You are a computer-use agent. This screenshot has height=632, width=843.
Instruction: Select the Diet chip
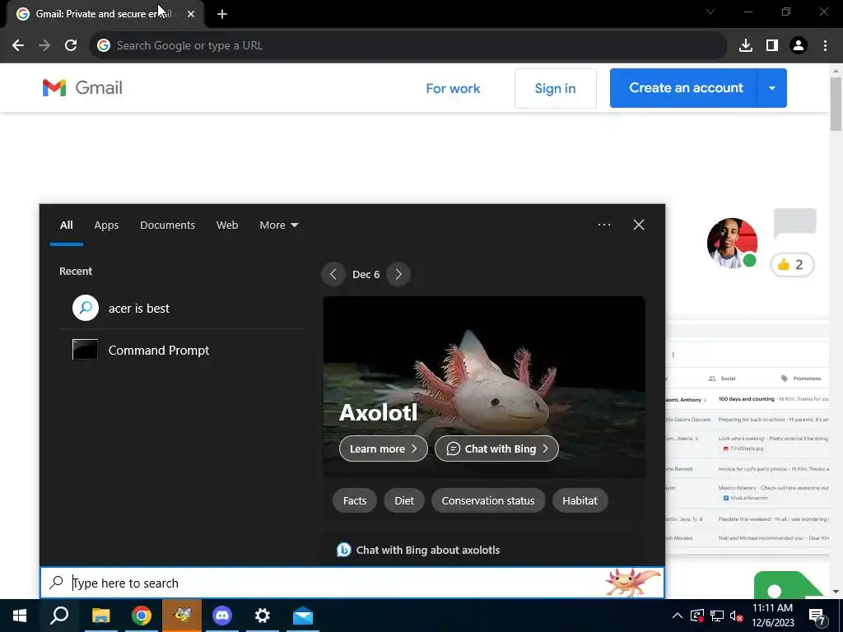pyautogui.click(x=404, y=501)
